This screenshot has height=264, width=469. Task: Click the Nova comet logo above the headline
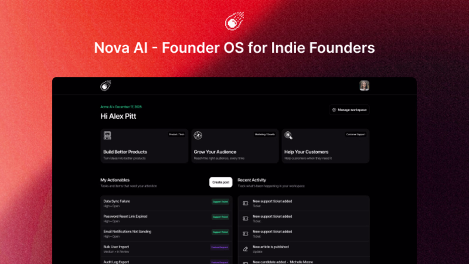[x=234, y=22]
